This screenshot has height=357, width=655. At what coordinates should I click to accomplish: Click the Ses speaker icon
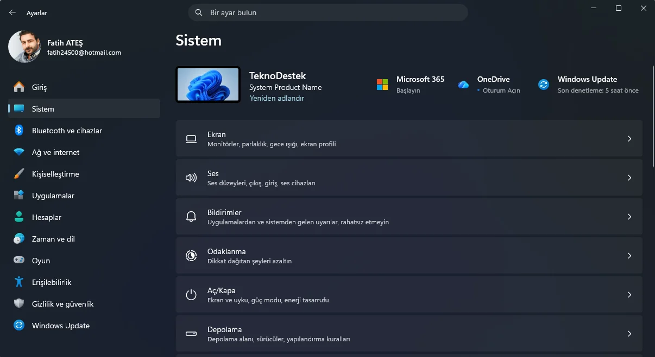[x=191, y=178]
